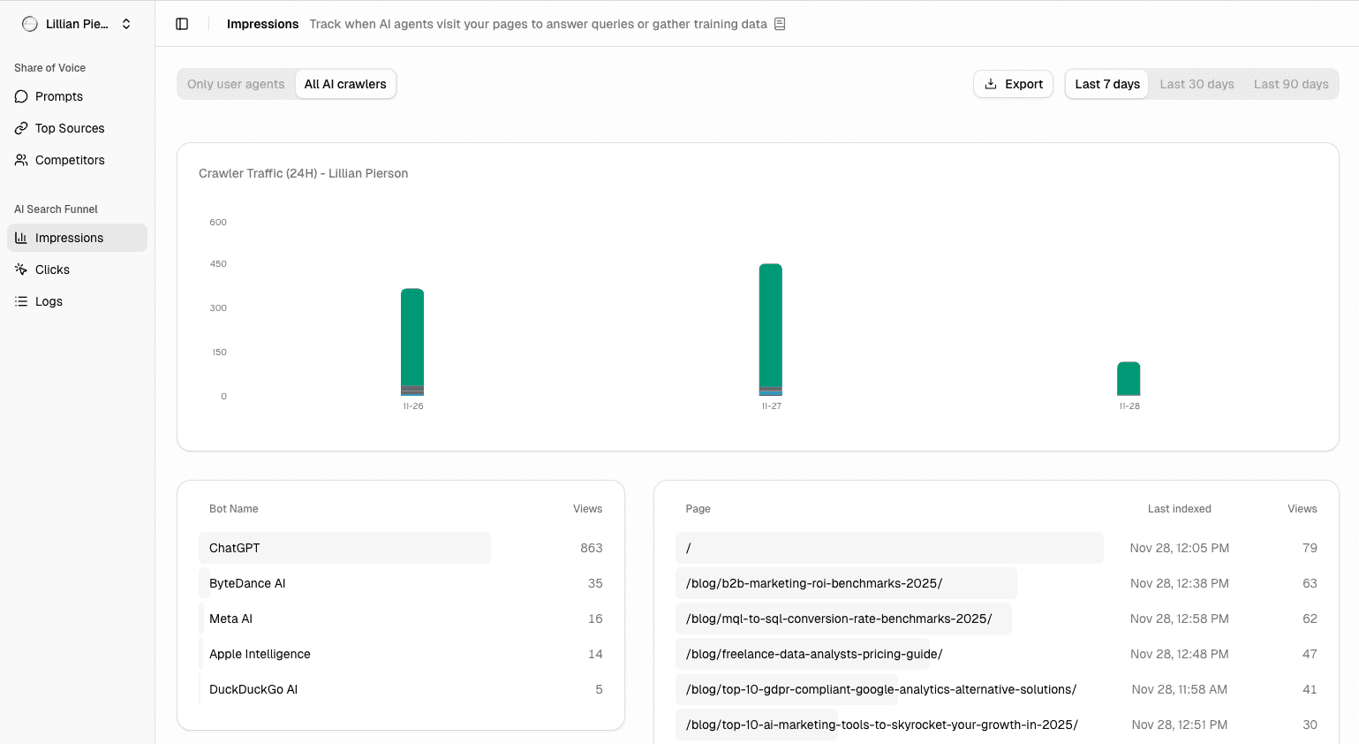1359x744 pixels.
Task: Open the b2b-marketing-roi-benchmarks-2025 page row
Action: pos(813,583)
